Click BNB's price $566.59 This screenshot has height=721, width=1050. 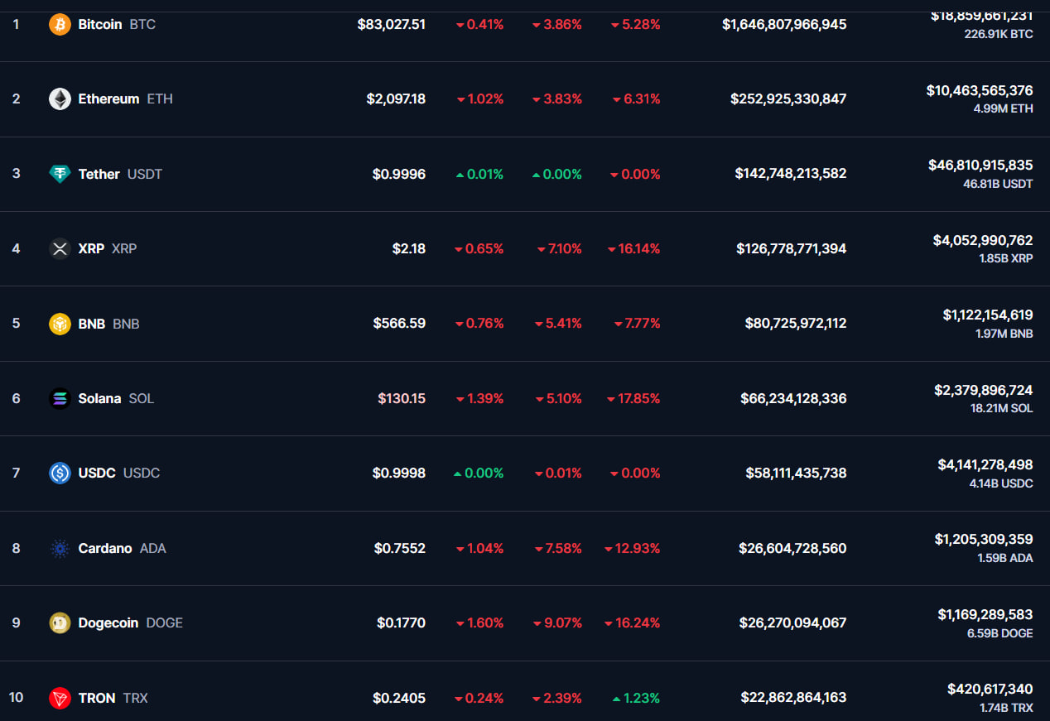tap(399, 324)
